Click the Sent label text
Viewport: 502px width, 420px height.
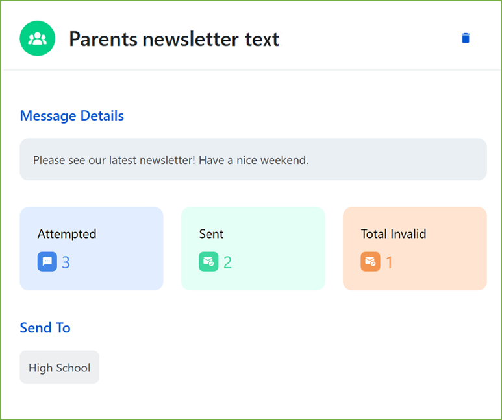[211, 234]
